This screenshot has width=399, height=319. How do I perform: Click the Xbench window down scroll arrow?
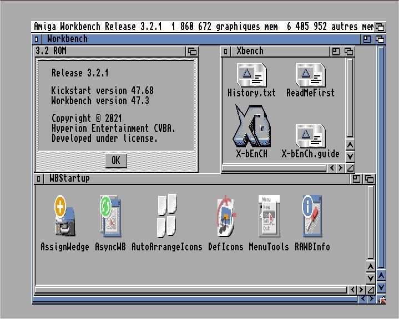coord(350,156)
